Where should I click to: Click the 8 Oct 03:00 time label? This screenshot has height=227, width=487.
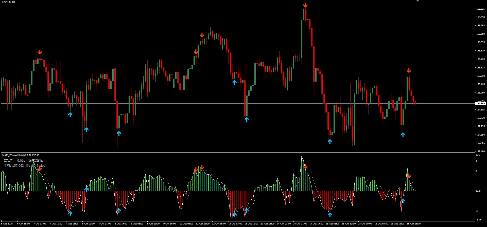click(x=88, y=224)
